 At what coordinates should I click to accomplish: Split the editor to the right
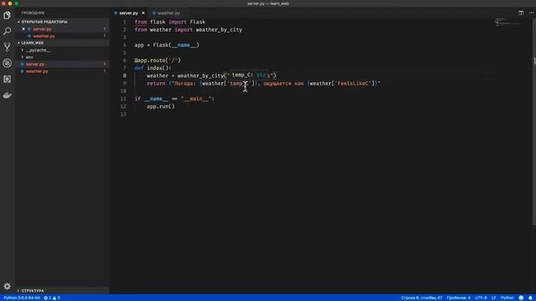[521, 13]
